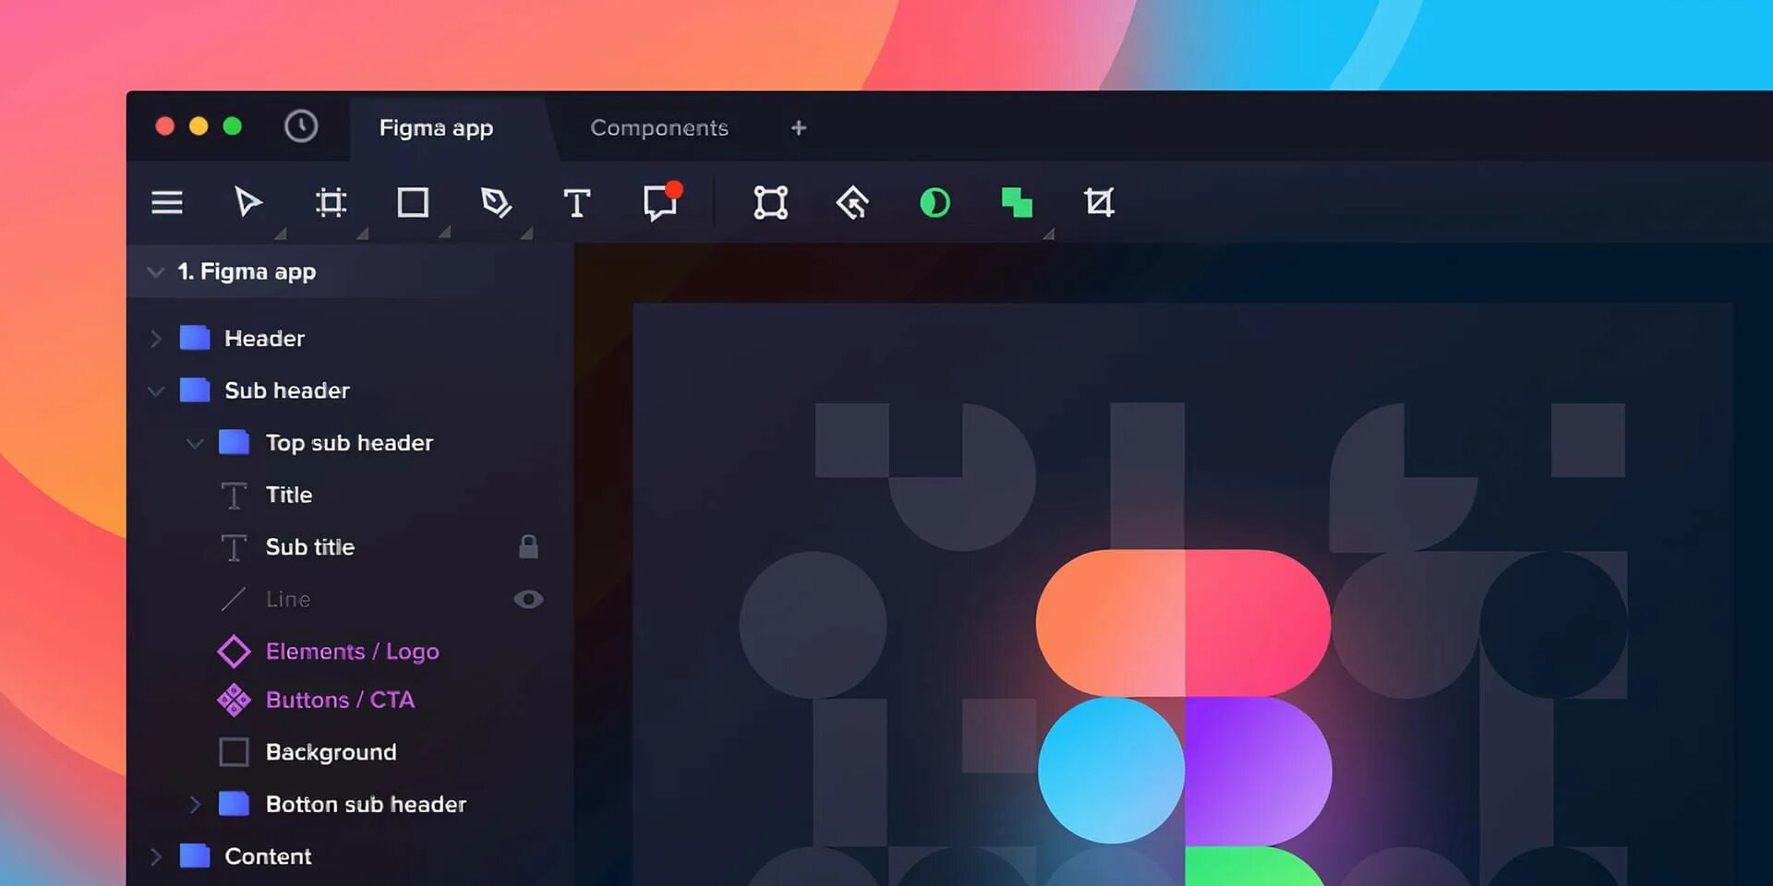Click the Buttons / CTA component set icon
The width and height of the screenshot is (1773, 886).
pyautogui.click(x=234, y=700)
